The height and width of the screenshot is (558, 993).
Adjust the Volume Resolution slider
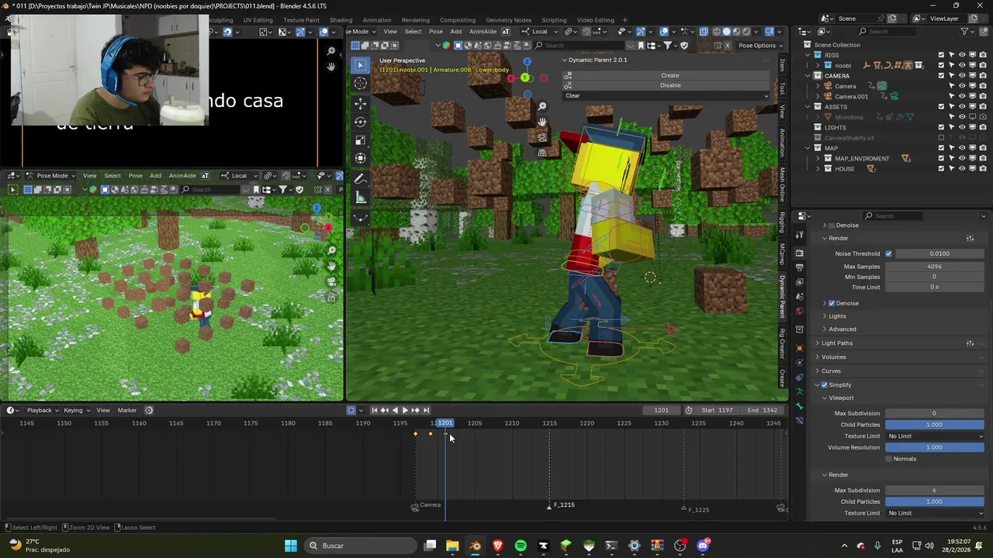935,447
